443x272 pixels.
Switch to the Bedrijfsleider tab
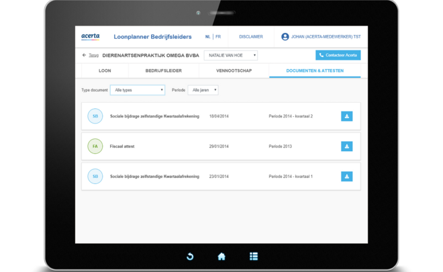(163, 71)
